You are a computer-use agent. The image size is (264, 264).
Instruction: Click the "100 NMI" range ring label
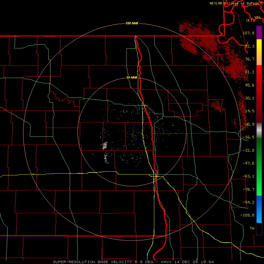[x=132, y=23]
